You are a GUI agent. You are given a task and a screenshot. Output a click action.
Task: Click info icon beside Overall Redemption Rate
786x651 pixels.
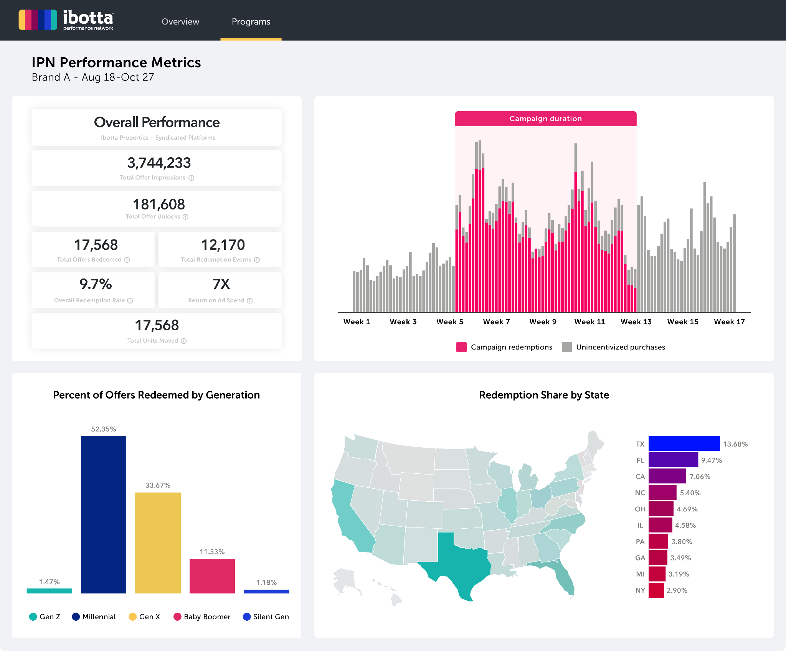point(130,301)
